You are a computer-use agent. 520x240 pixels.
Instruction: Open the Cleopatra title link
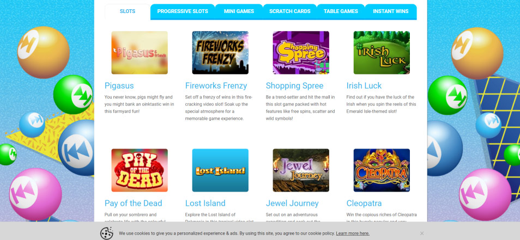coord(364,203)
